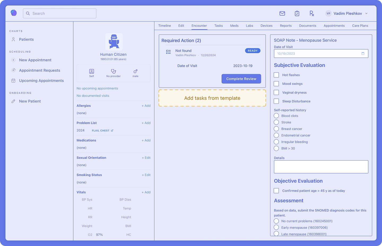Screen dimensions: 382x246
Task: Click the patient avatar image
Action: tap(114, 42)
